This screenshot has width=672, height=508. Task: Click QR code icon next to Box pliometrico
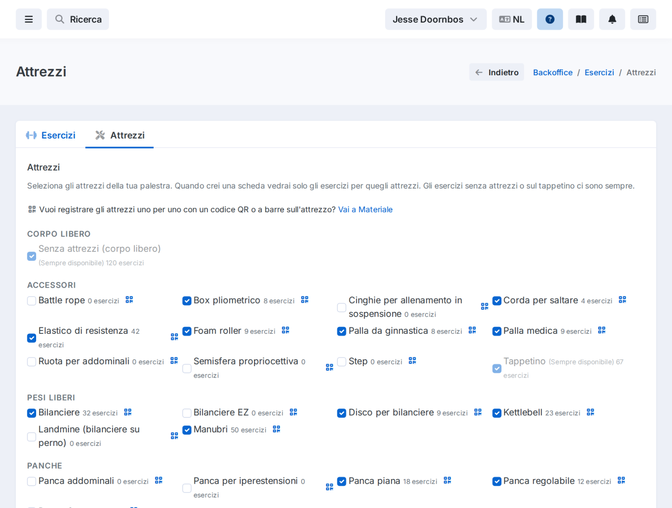click(x=305, y=300)
